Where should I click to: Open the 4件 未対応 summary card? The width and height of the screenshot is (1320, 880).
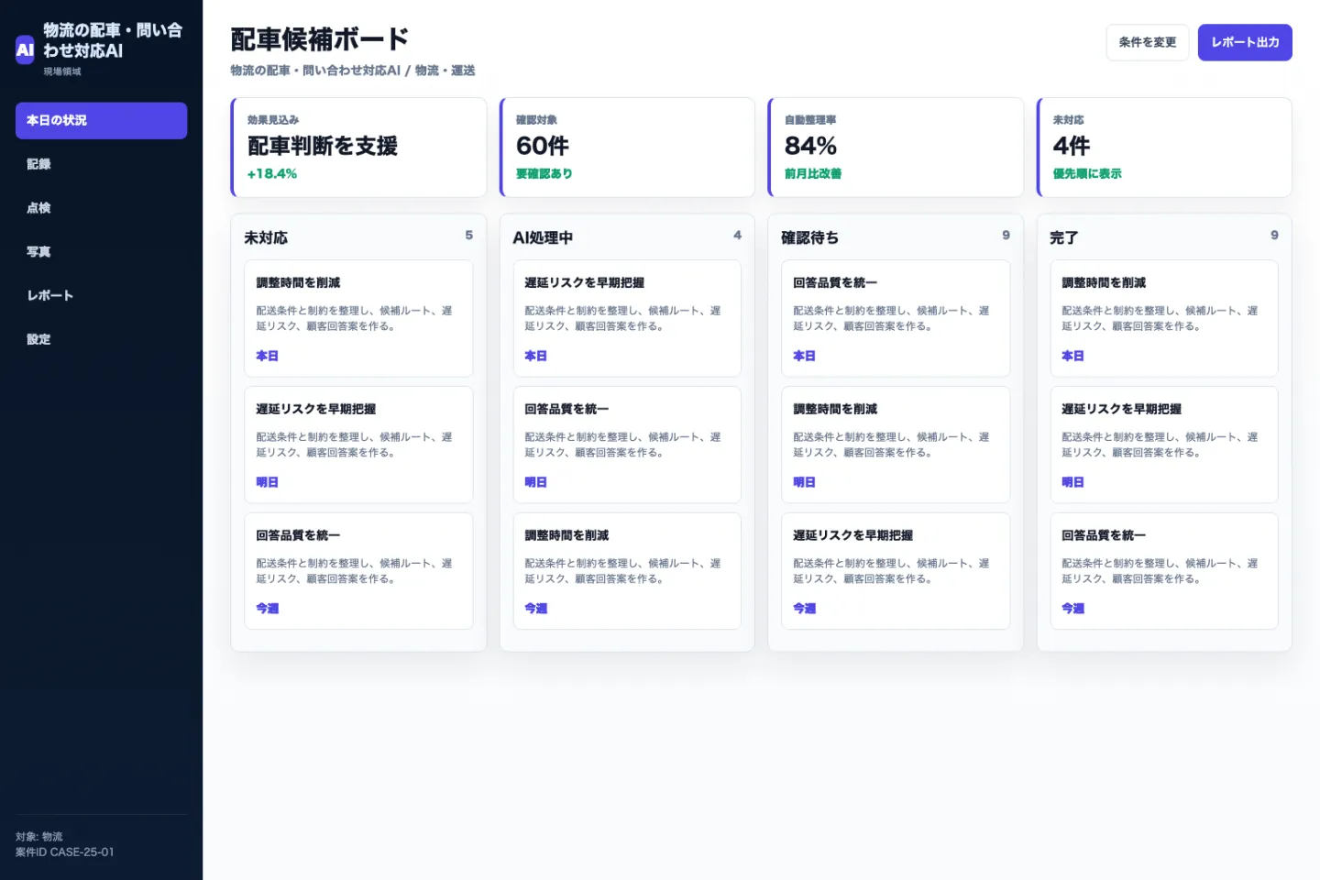tap(1164, 147)
